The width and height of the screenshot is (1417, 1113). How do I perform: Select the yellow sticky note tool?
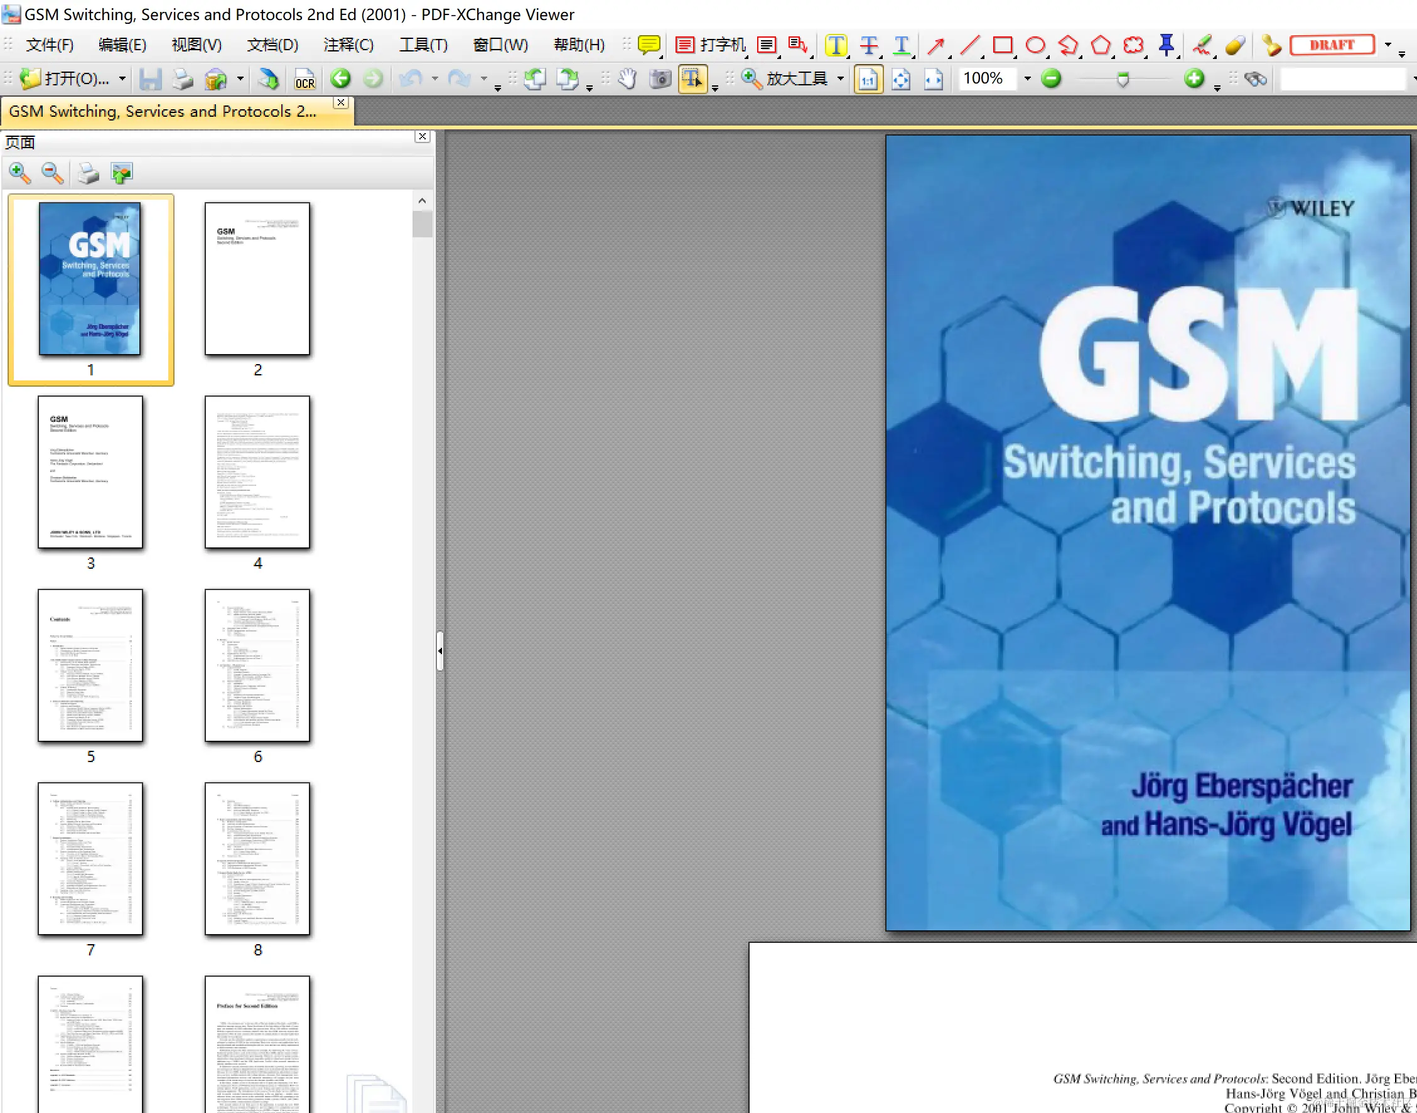pos(649,45)
